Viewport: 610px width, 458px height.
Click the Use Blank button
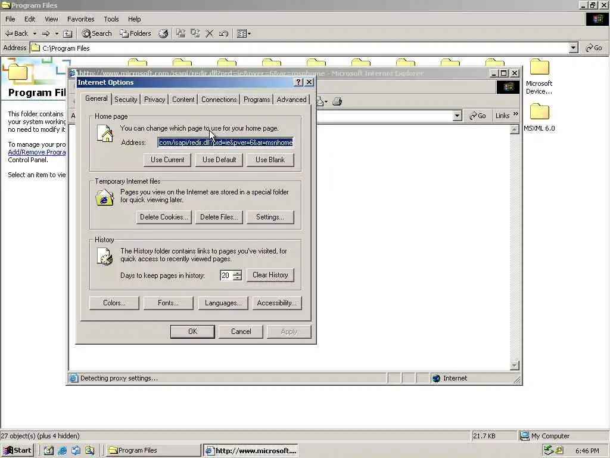click(x=270, y=160)
